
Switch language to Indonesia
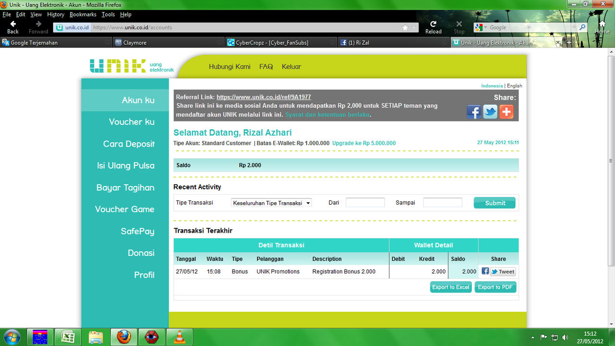click(492, 86)
